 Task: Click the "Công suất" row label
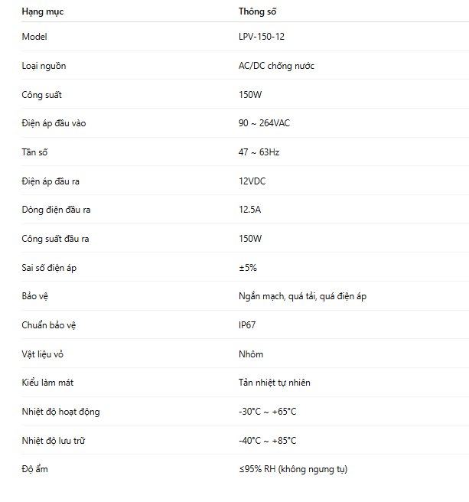(42, 95)
